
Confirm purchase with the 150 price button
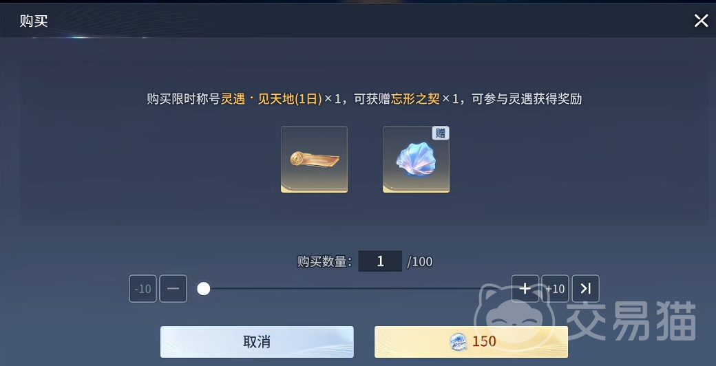point(471,342)
